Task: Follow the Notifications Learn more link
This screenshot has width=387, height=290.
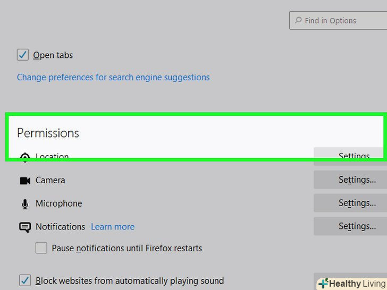Action: [113, 227]
